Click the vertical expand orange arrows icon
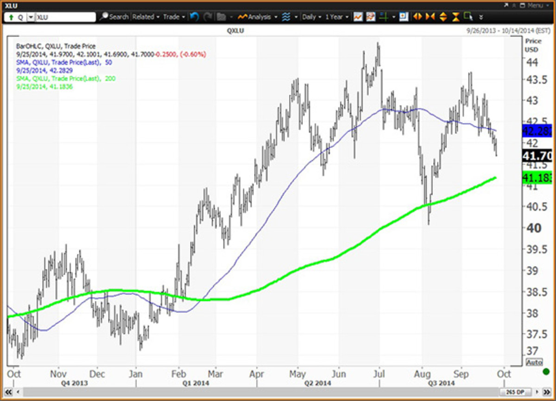 [443, 17]
